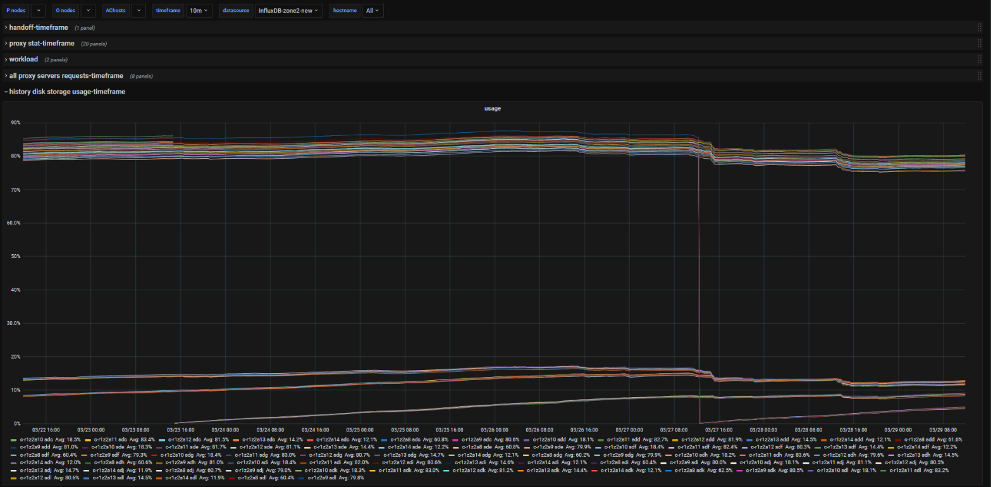The width and height of the screenshot is (991, 487).
Task: Change the timeframe from 10m
Action: pyautogui.click(x=199, y=11)
